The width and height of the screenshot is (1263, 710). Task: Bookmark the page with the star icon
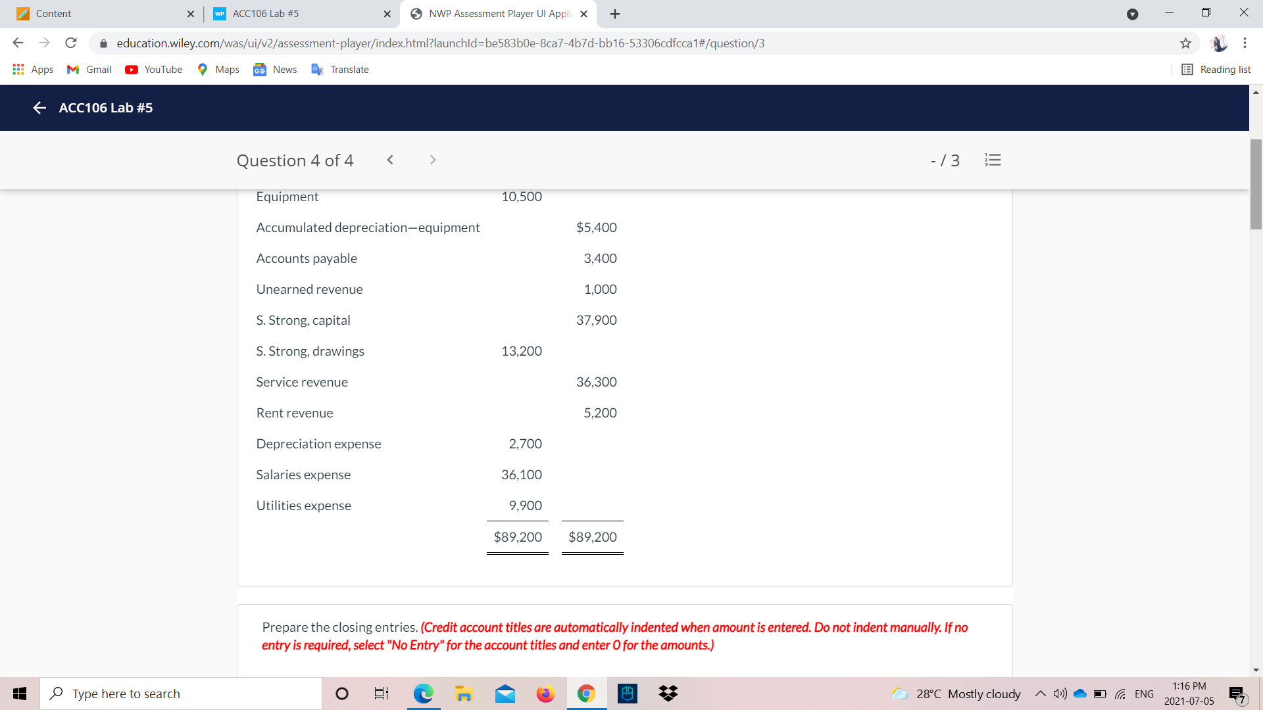point(1186,43)
